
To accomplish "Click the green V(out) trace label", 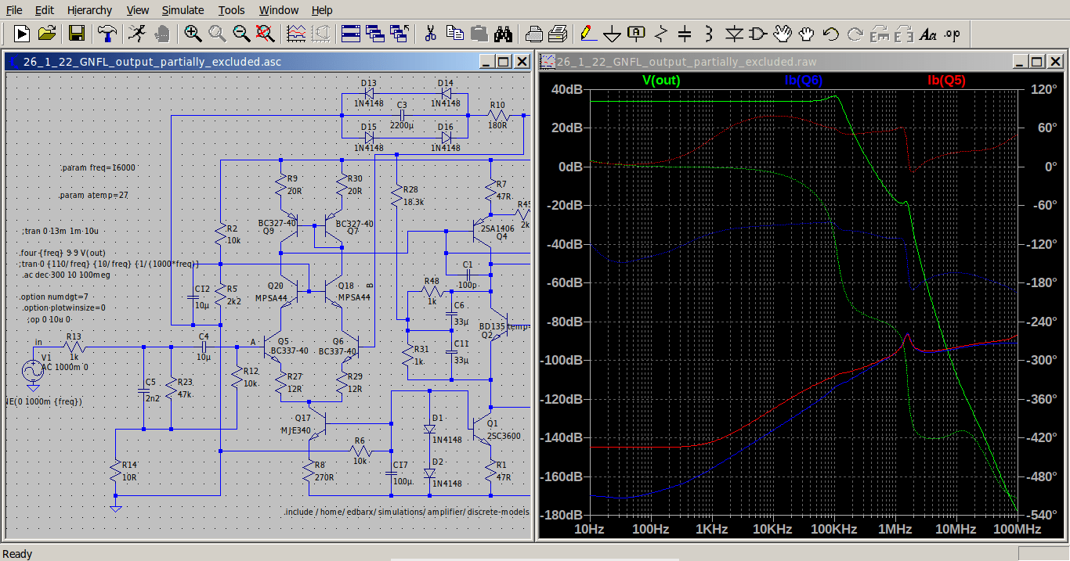I will tap(661, 80).
